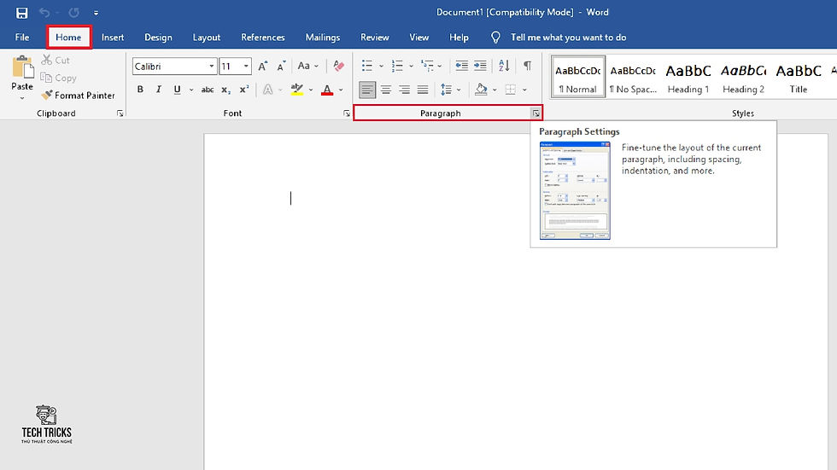Start a numbered list
The height and width of the screenshot is (470, 837).
click(x=397, y=66)
